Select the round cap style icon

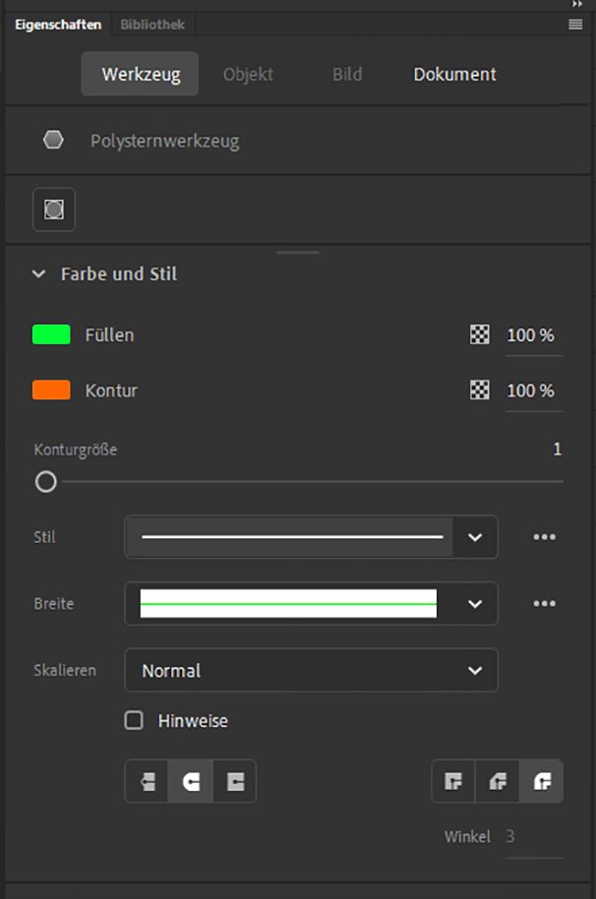coord(191,782)
